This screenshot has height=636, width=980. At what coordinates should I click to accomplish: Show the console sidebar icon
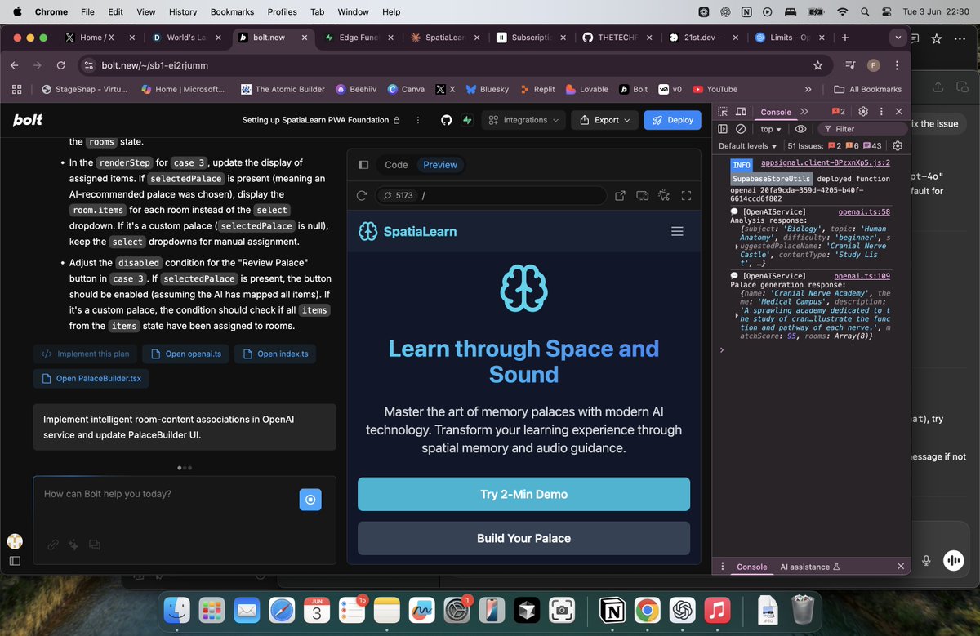pyautogui.click(x=723, y=129)
